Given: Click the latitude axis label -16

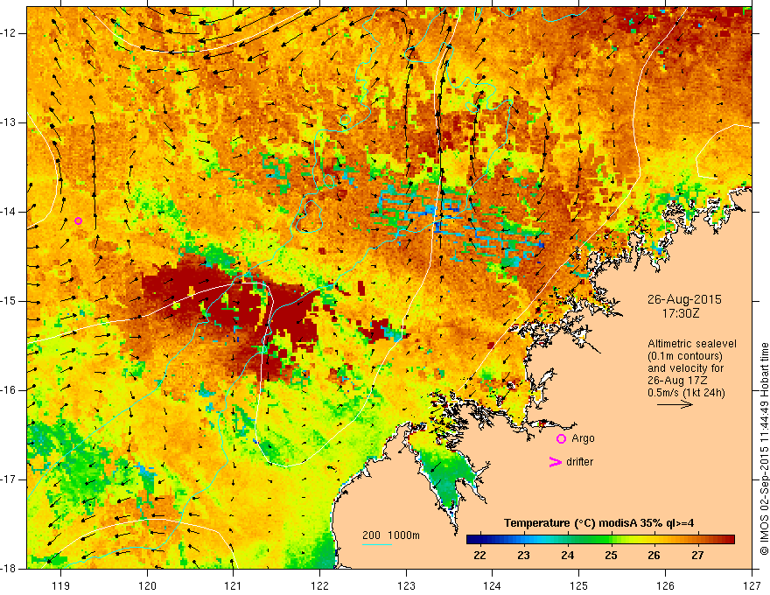Looking at the screenshot, I should click(x=10, y=389).
